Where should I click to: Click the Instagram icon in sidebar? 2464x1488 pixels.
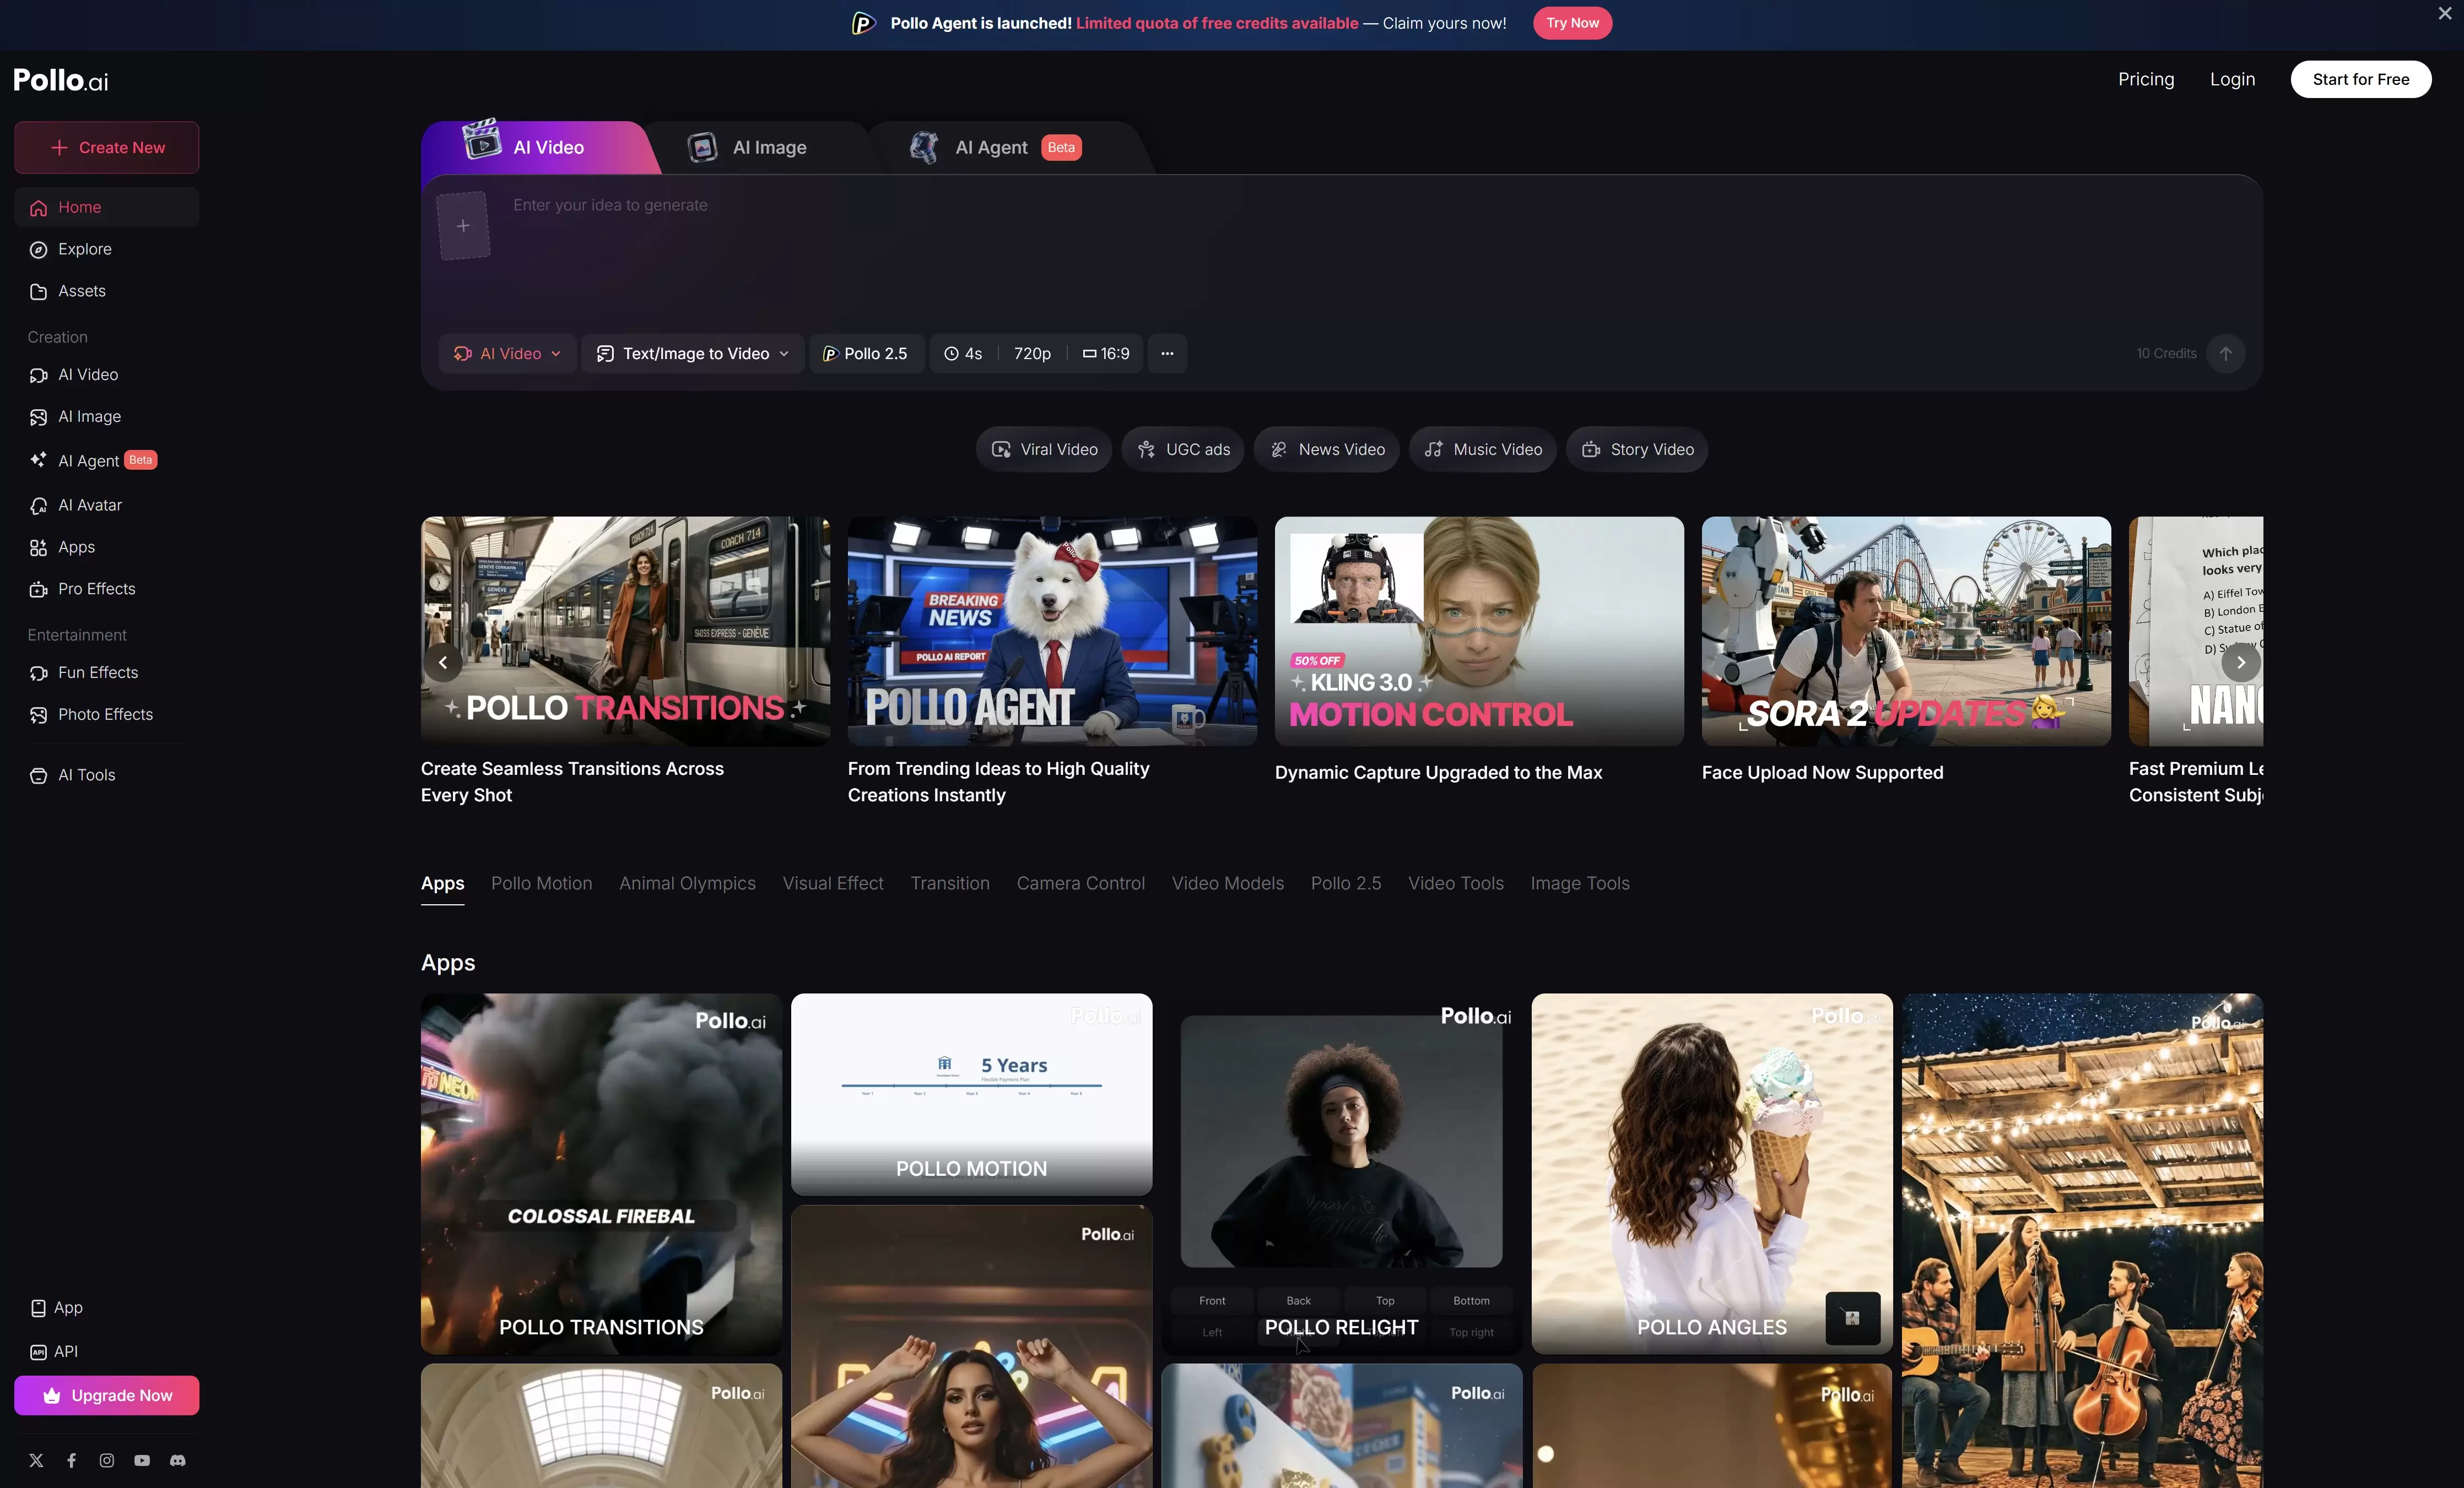point(107,1460)
